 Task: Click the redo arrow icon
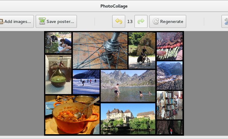point(141,22)
